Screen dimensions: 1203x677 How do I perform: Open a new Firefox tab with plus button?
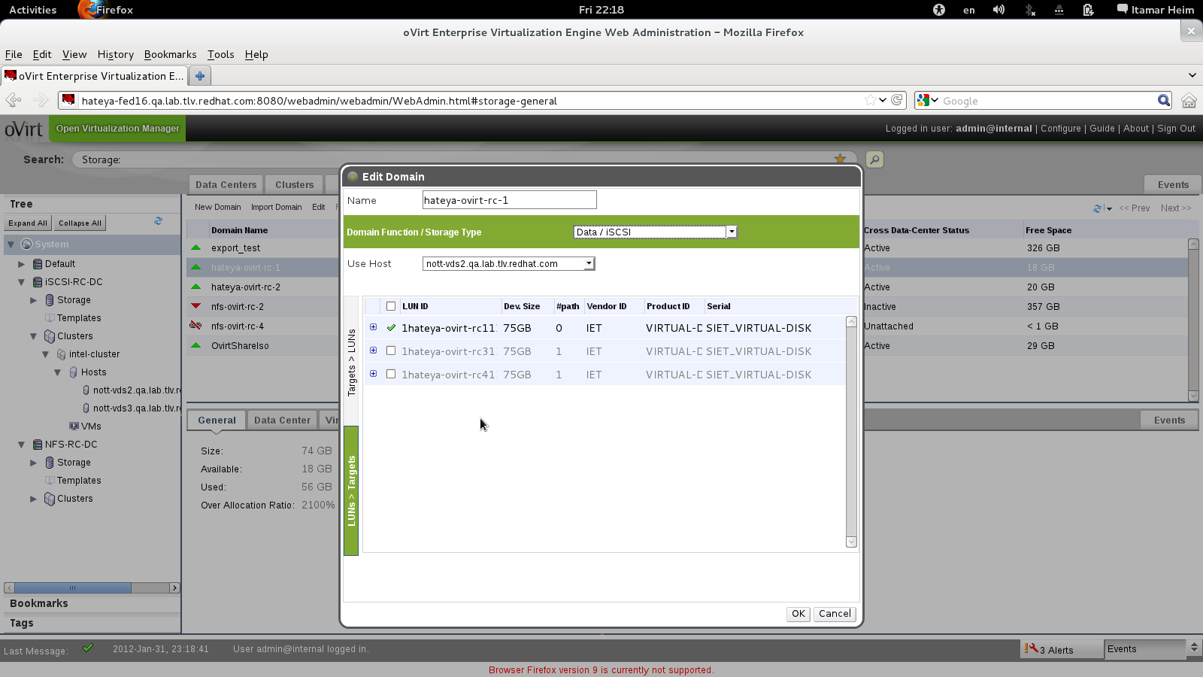point(200,76)
